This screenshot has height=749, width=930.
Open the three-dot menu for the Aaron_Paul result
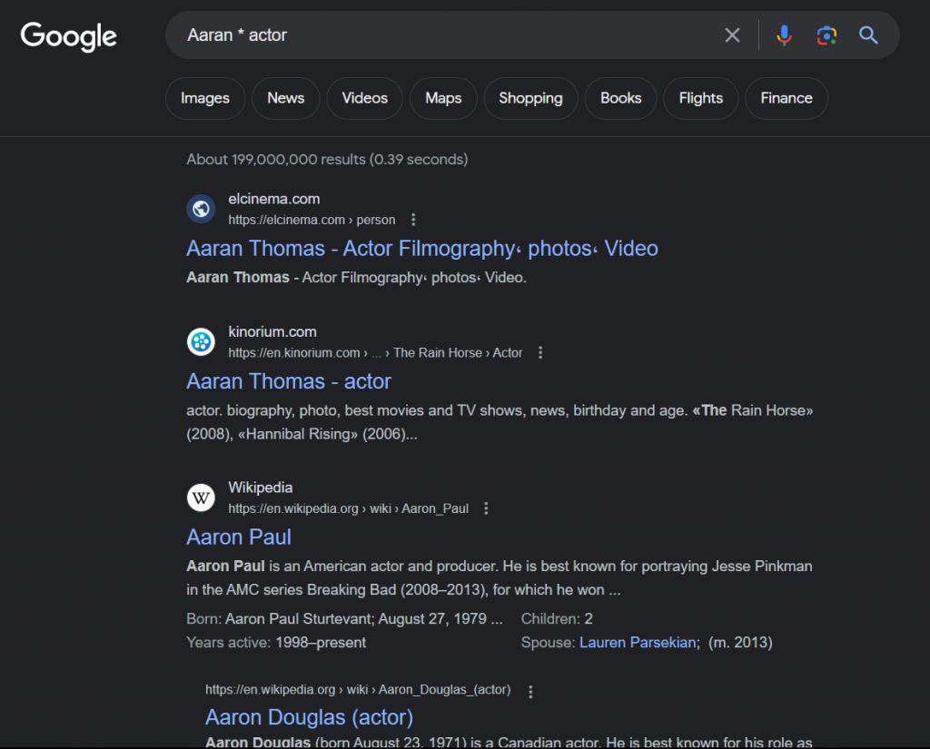(x=487, y=508)
